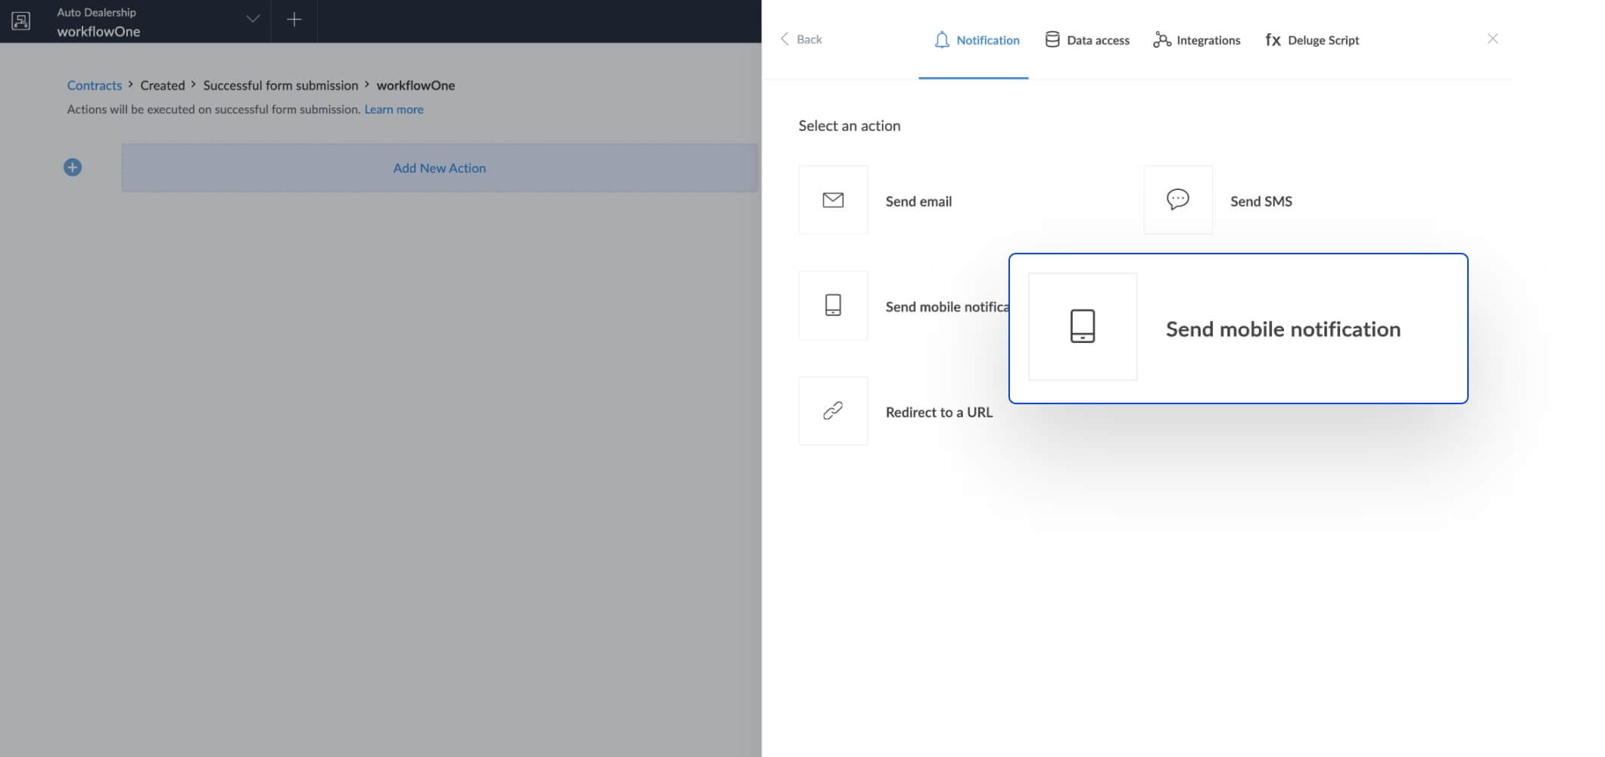Click the plus icon in top bar

coord(295,20)
